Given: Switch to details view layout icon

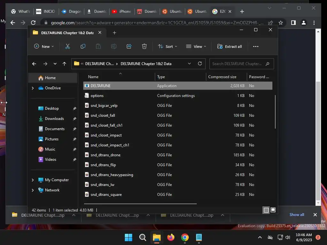Looking at the screenshot, I should point(266,210).
